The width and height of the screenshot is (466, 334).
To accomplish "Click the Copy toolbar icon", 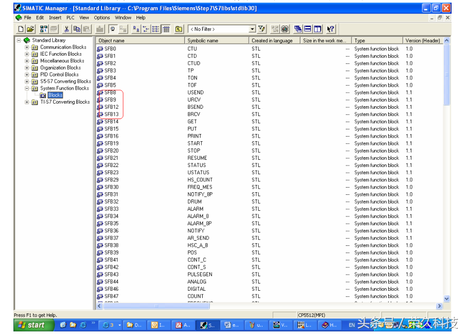I will tap(77, 29).
